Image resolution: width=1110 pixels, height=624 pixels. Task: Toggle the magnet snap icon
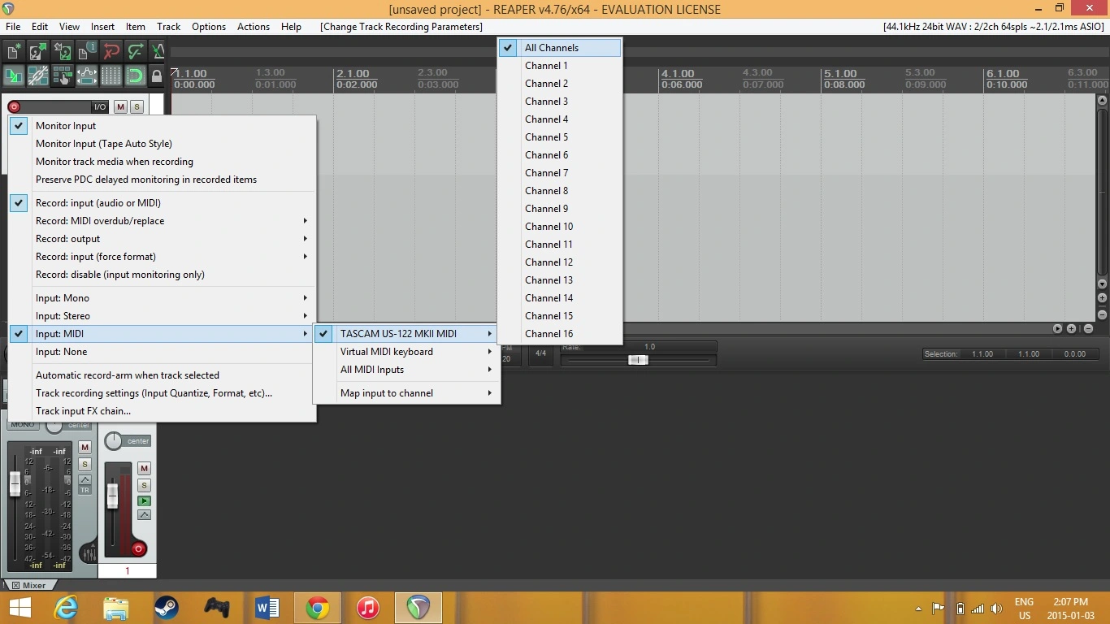tap(136, 76)
